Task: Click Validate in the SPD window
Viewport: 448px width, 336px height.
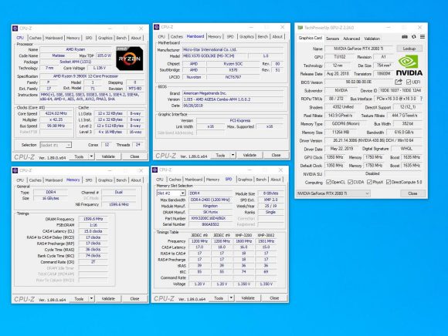Action: coord(248,298)
